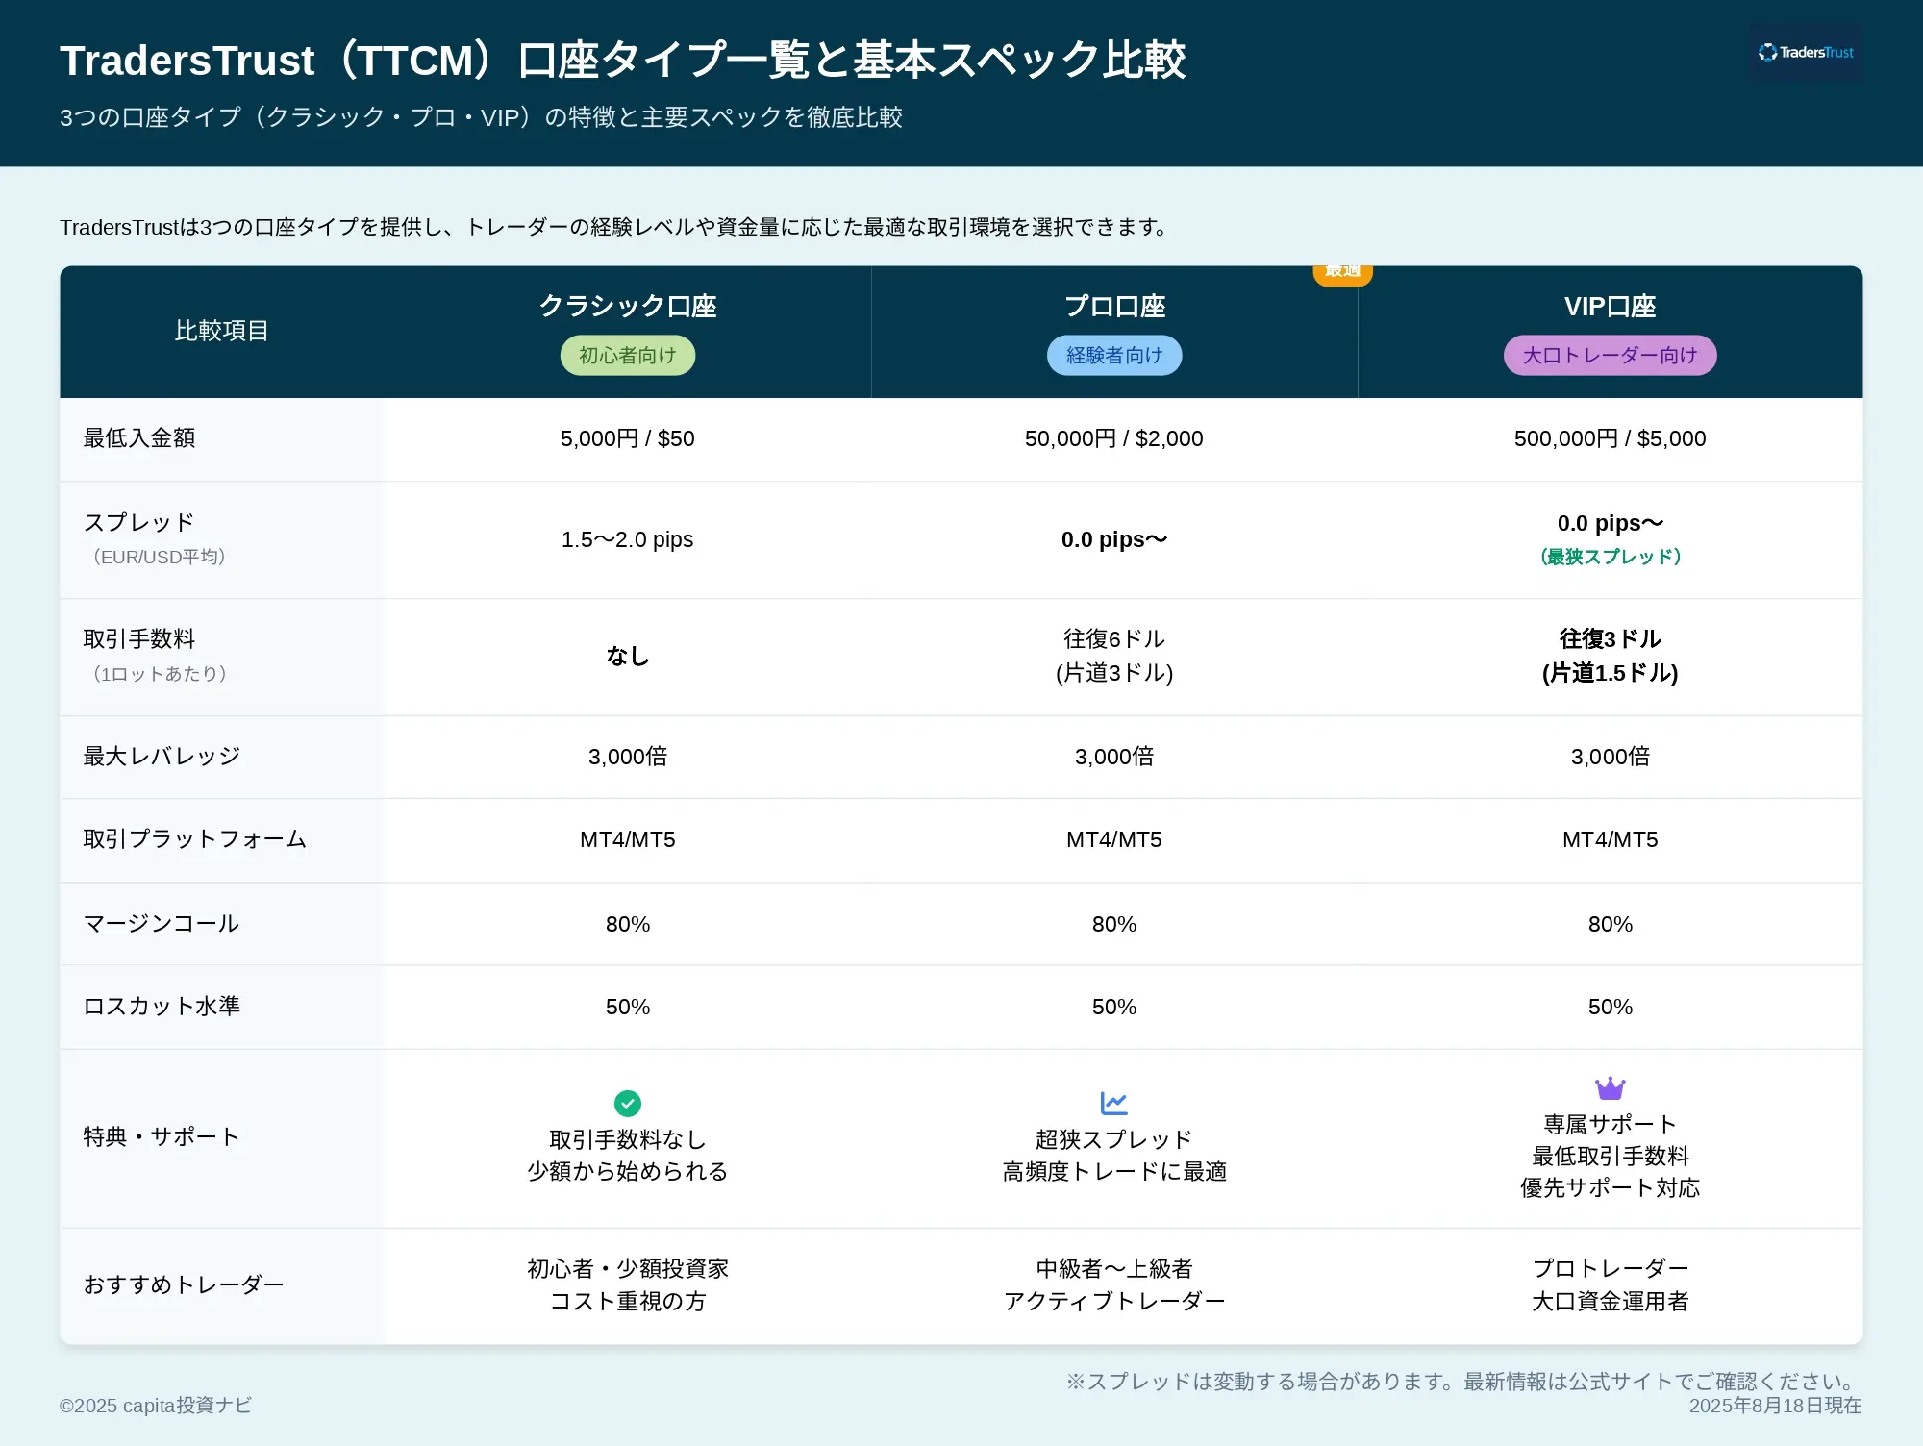1923x1446 pixels.
Task: Click the おすすめトレーダー row label
Action: [x=184, y=1284]
